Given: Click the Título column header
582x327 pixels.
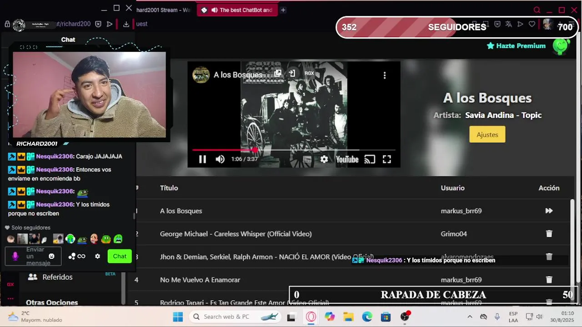Looking at the screenshot, I should [x=169, y=188].
